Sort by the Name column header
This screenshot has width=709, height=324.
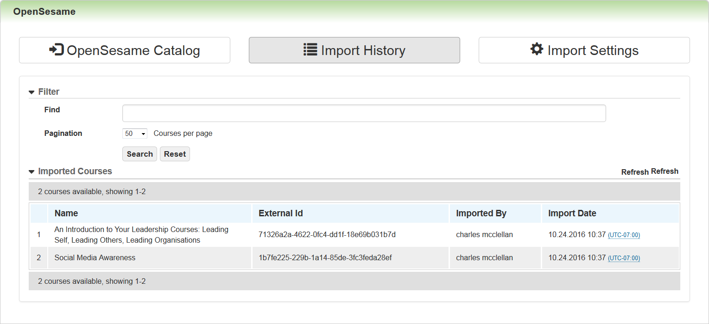pos(66,214)
